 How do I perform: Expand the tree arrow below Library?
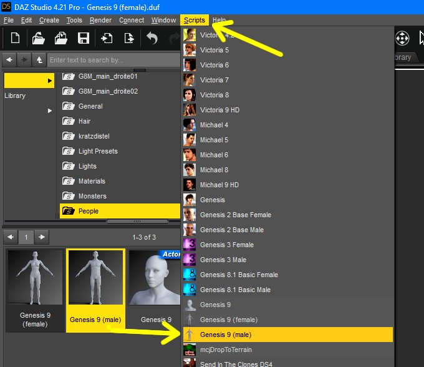click(49, 110)
